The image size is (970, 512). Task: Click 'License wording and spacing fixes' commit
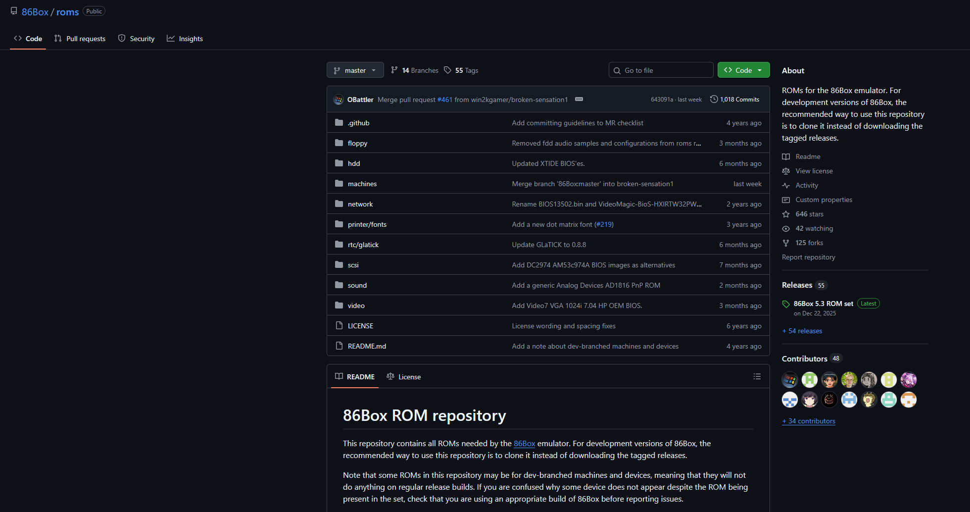coord(564,326)
